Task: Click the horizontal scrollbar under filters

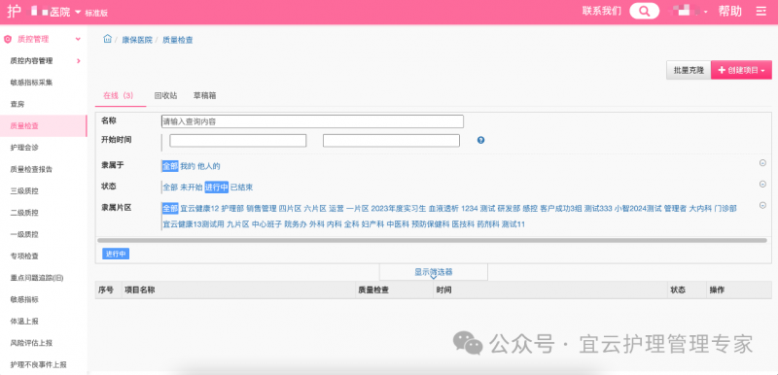Action: (x=432, y=241)
